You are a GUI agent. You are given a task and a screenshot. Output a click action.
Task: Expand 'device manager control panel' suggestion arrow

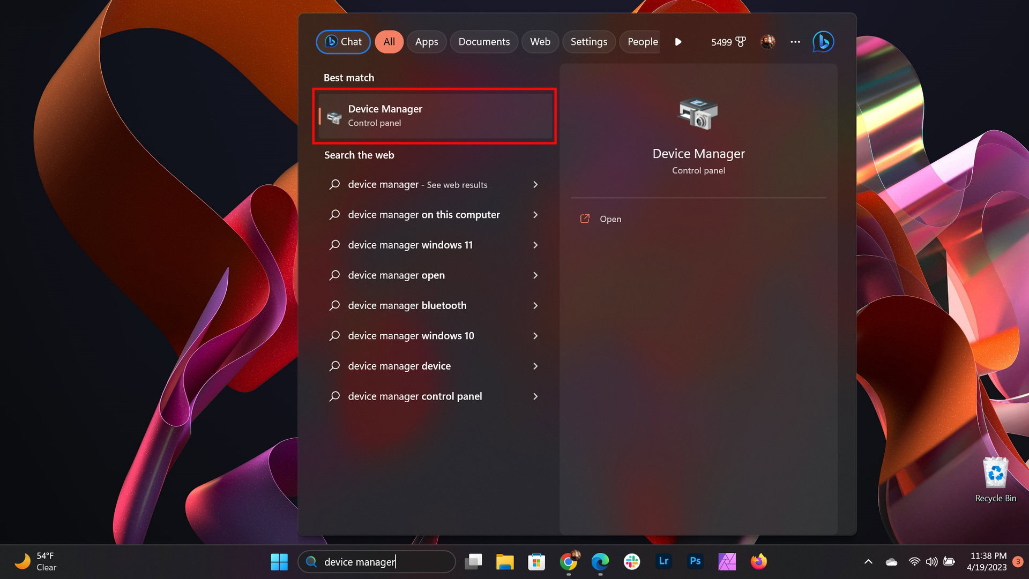tap(535, 396)
